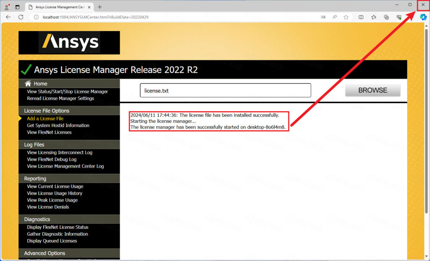Image resolution: width=430 pixels, height=261 pixels.
Task: Open View License Management Center Log
Action: (x=65, y=166)
